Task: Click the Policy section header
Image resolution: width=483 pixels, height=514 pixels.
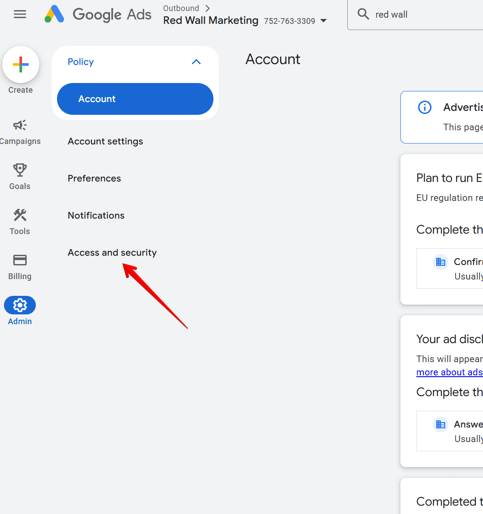Action: coord(135,62)
